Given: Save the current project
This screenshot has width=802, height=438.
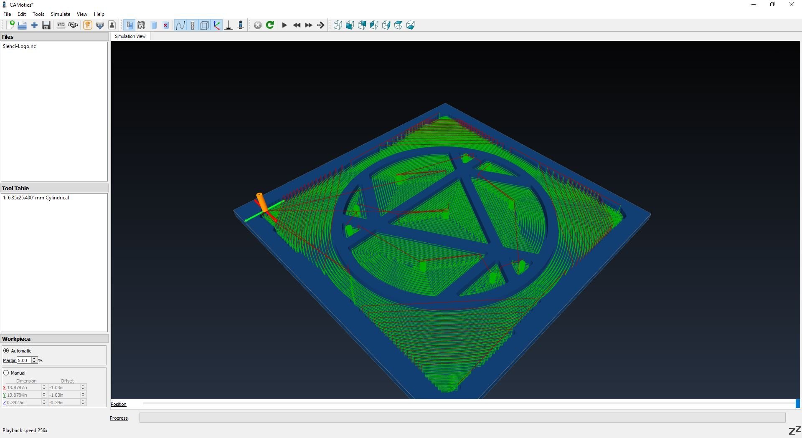Looking at the screenshot, I should [46, 25].
